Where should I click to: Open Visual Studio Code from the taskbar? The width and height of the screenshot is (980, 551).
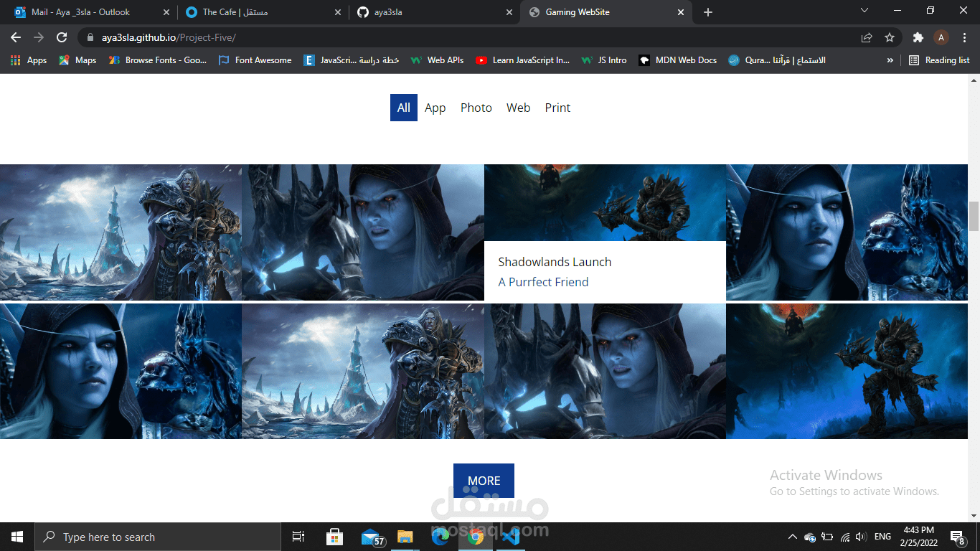click(510, 537)
